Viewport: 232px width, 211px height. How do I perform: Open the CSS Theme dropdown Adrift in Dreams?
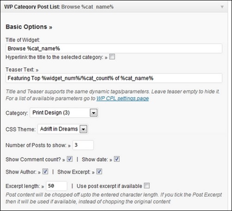pos(63,129)
